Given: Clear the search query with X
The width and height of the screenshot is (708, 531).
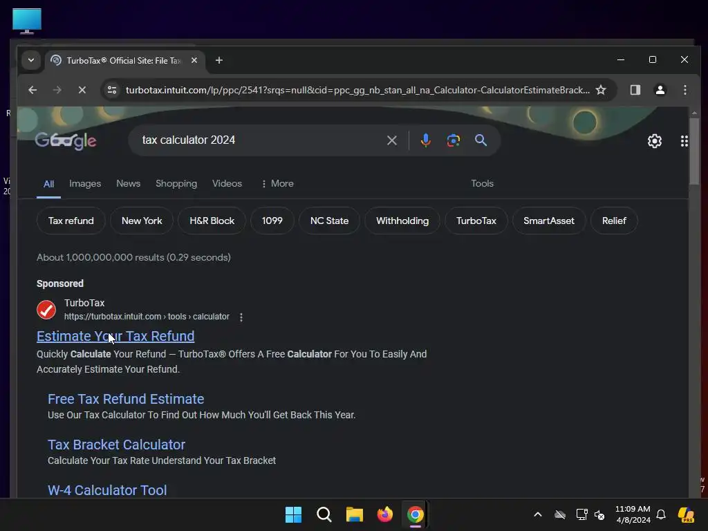Looking at the screenshot, I should [x=392, y=140].
